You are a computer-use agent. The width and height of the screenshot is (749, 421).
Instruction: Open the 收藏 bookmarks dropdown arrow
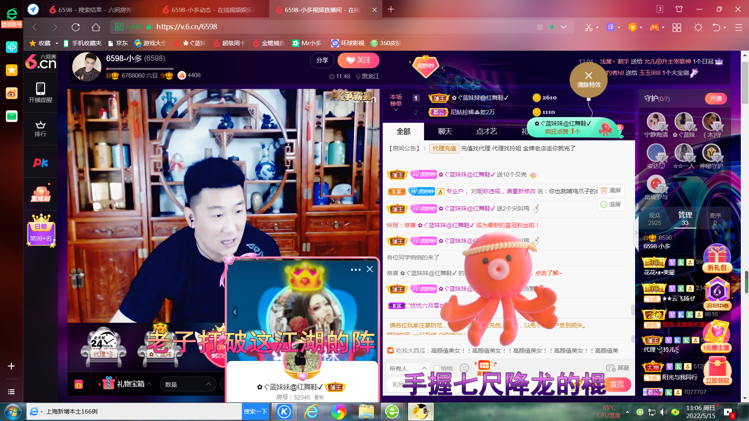click(x=57, y=43)
